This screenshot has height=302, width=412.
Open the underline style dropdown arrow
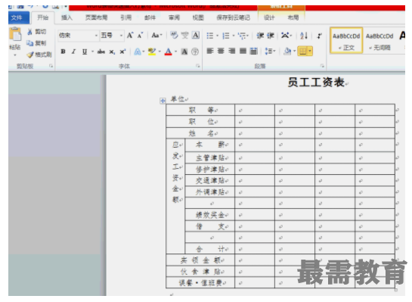click(x=92, y=51)
